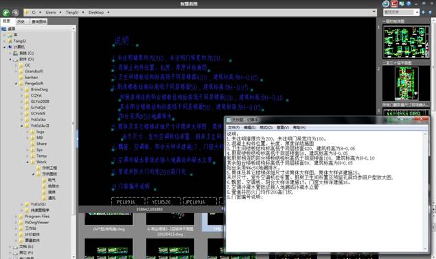Viewport: 436px width, 259px height.
Task: Open the address path bar dropdown arrow
Action: [374, 12]
